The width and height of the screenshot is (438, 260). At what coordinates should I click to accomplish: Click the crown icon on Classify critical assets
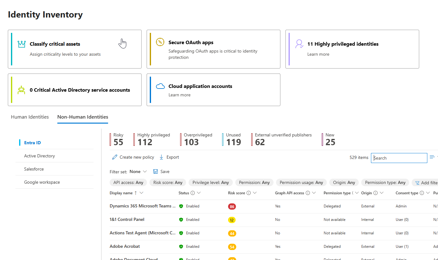point(21,44)
